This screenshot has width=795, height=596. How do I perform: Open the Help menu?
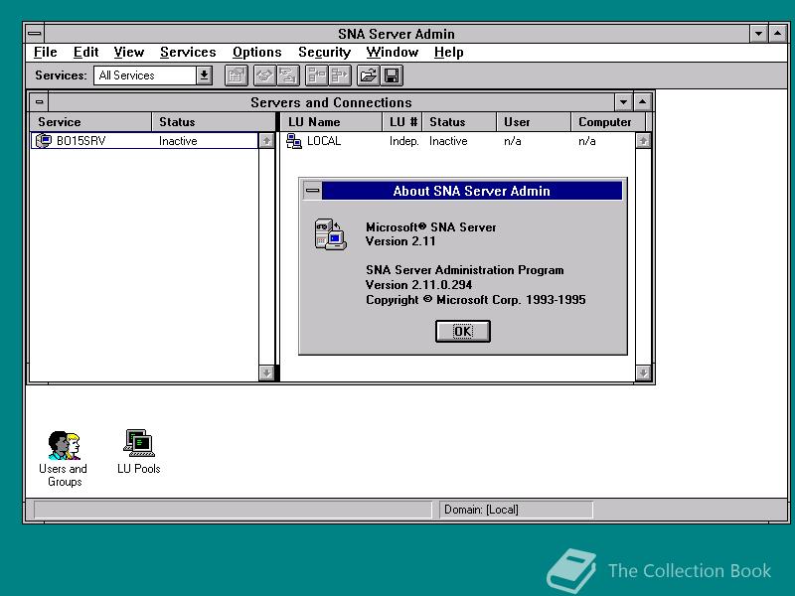449,53
